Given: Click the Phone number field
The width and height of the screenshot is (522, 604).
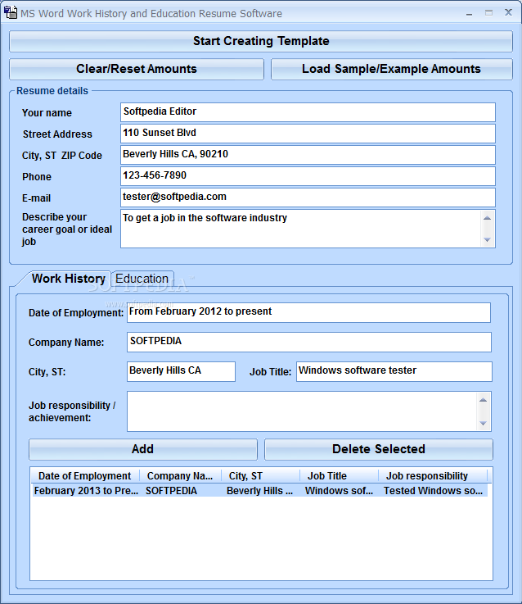Looking at the screenshot, I should click(x=308, y=176).
